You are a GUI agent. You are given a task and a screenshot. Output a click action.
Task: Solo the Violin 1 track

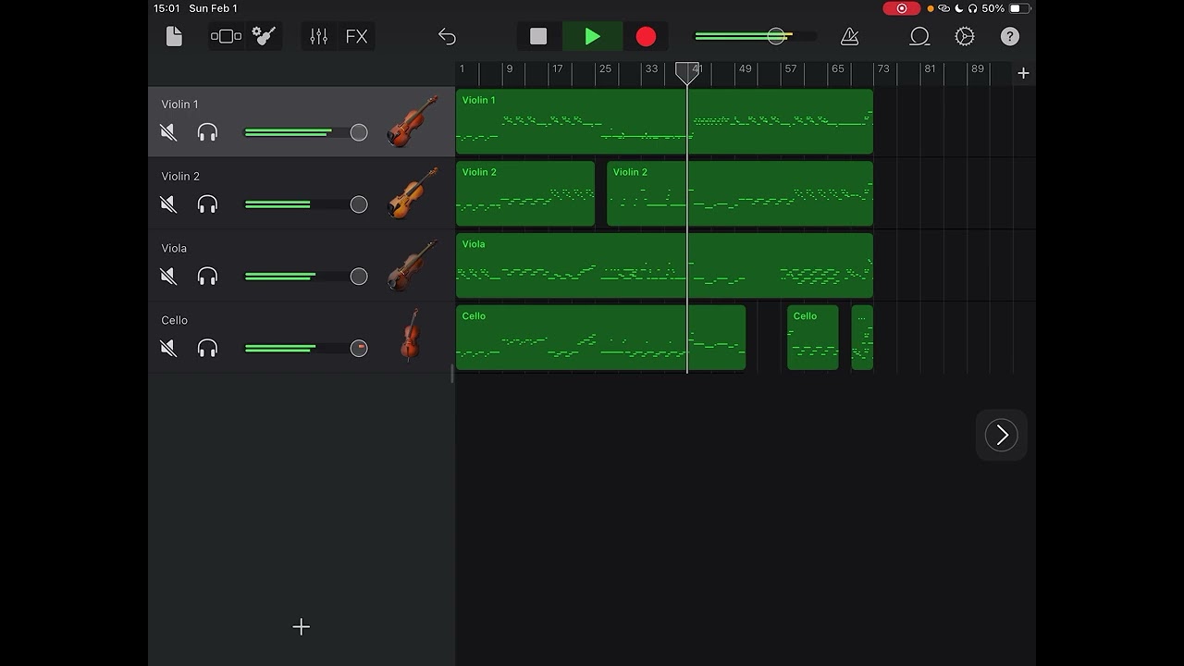(207, 132)
